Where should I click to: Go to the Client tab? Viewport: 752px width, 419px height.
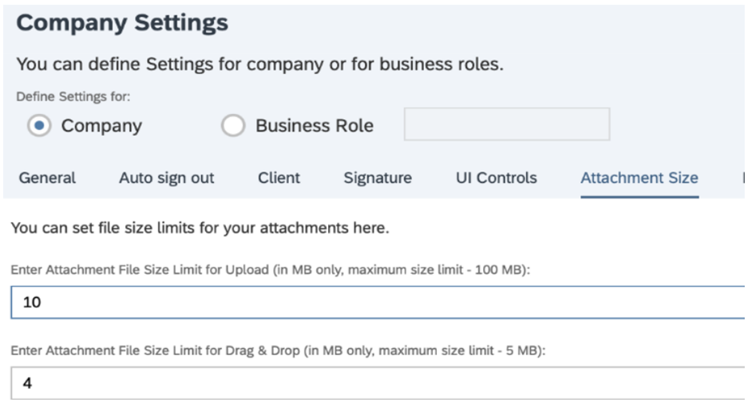pos(279,178)
